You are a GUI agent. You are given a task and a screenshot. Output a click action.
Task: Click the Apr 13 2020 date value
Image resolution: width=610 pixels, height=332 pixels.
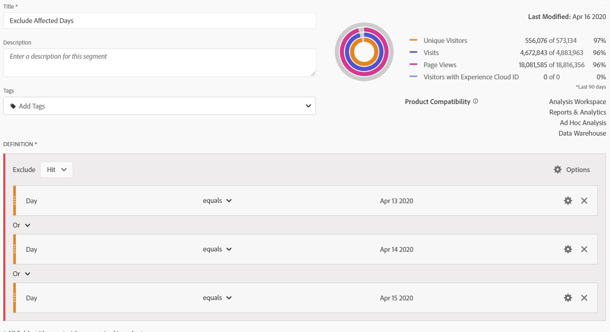pos(396,201)
